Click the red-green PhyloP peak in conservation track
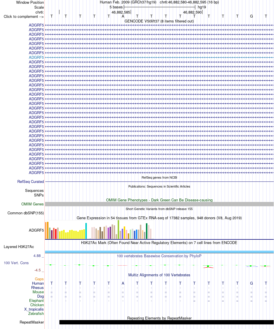This screenshot has width=274, height=329. click(x=208, y=266)
